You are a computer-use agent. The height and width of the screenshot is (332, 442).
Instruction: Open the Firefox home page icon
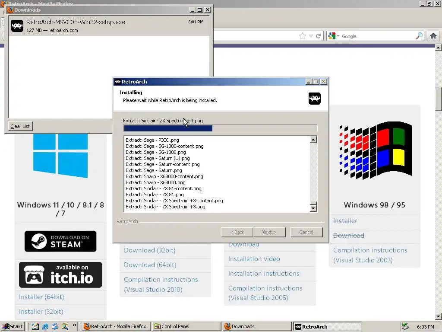(x=433, y=36)
